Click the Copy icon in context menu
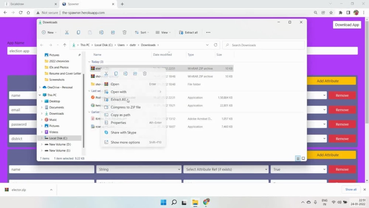Screen dimensions: 369x208 tap(116, 74)
